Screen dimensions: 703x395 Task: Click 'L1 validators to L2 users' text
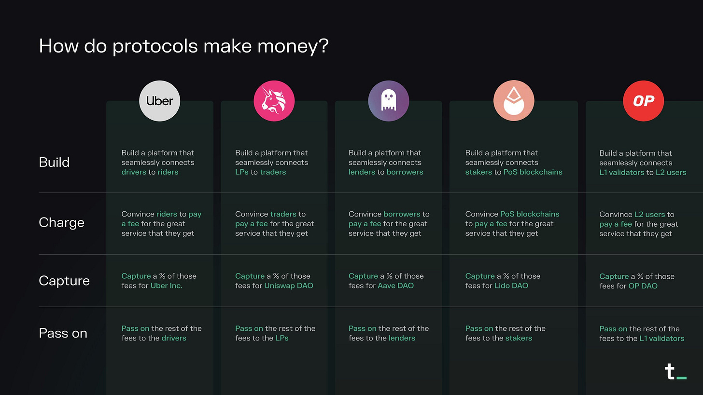tap(643, 172)
